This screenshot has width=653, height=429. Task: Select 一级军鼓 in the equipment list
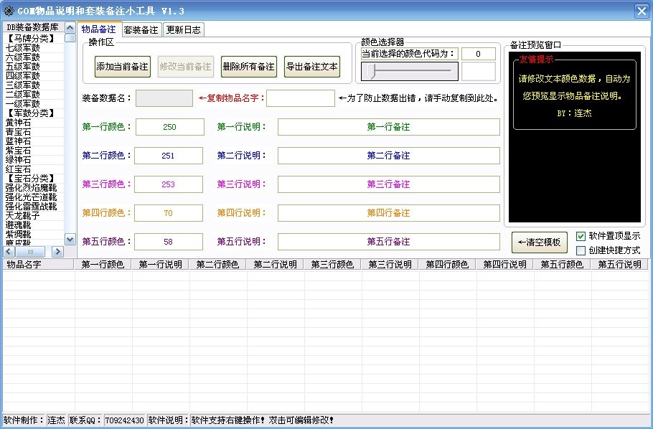(x=23, y=104)
